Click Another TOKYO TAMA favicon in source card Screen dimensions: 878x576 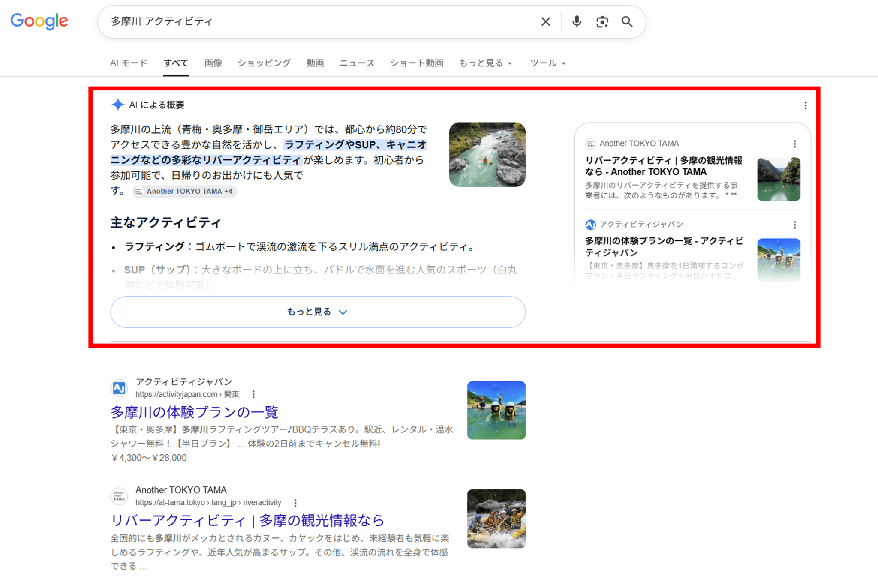(x=591, y=144)
